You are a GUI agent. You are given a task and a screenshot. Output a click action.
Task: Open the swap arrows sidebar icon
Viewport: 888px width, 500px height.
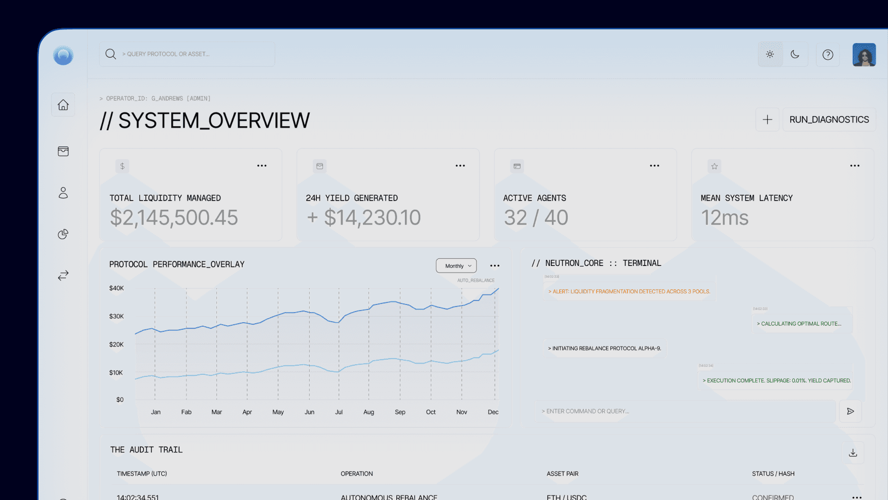click(x=63, y=276)
